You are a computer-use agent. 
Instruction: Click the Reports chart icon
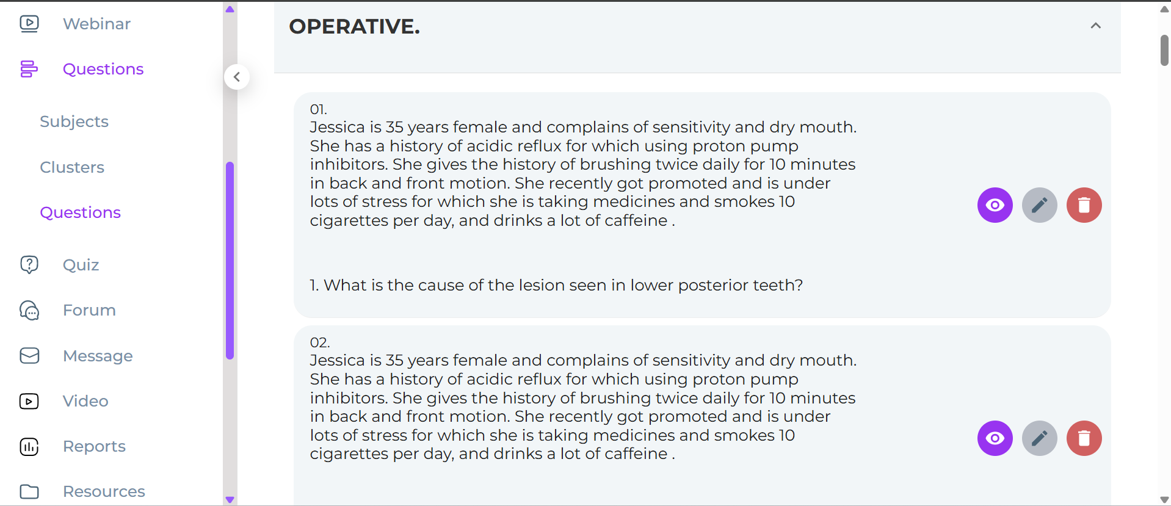[29, 446]
